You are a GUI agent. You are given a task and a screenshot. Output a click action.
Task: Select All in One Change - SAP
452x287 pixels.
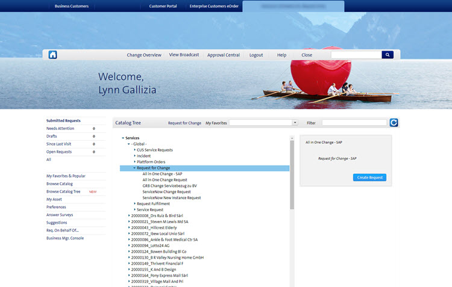point(162,174)
